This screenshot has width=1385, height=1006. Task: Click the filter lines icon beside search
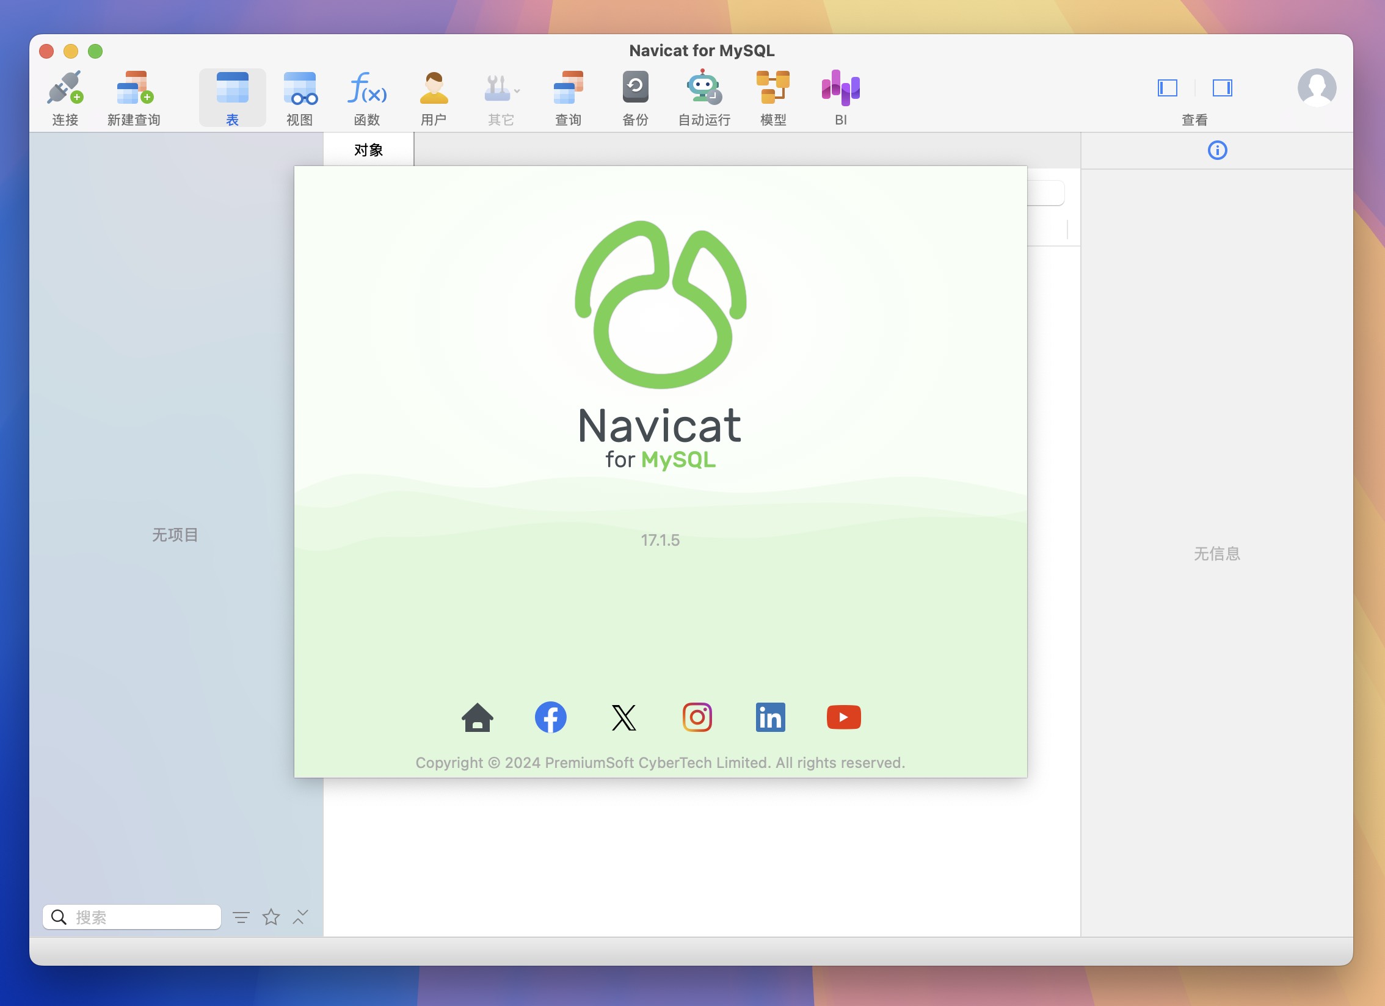point(241,917)
